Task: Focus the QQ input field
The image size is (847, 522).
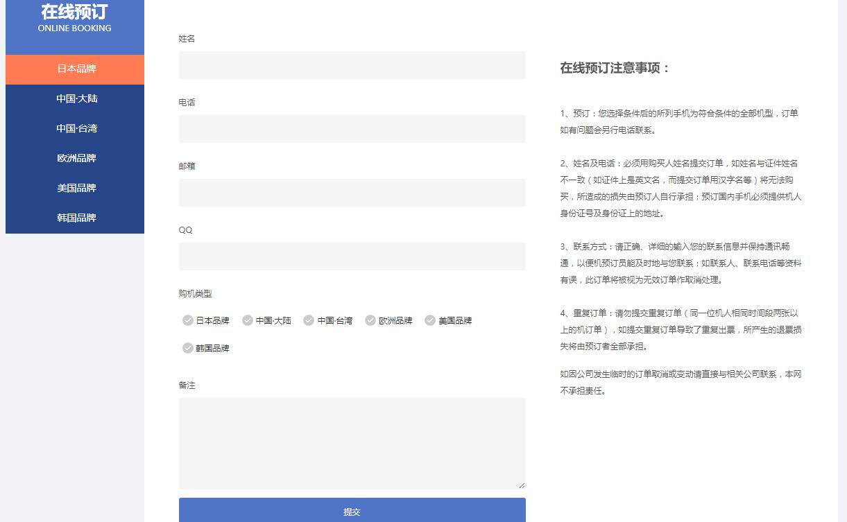Action: (352, 256)
